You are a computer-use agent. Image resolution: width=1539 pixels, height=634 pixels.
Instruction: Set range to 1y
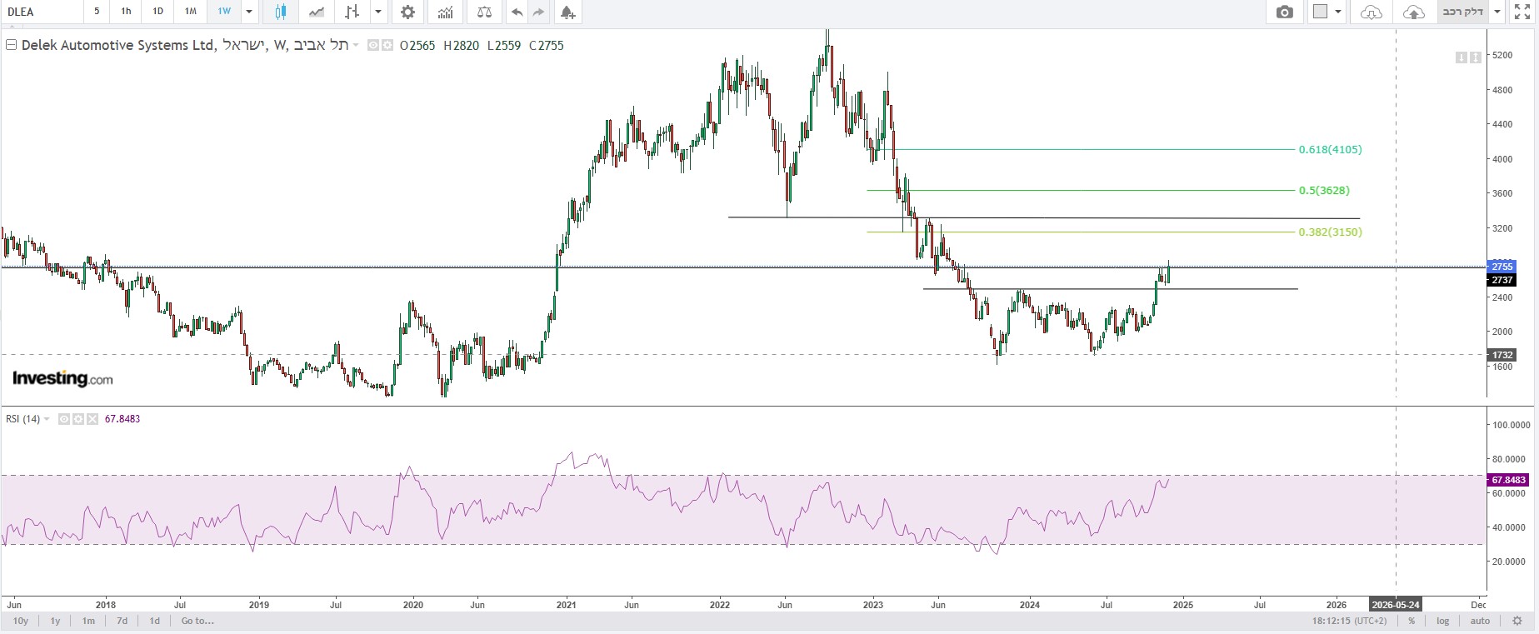(x=55, y=621)
